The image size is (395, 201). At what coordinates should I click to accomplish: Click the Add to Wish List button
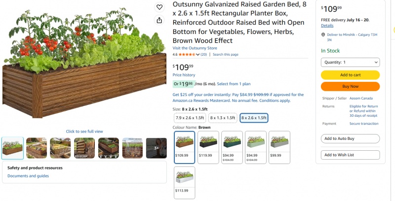[x=350, y=155]
